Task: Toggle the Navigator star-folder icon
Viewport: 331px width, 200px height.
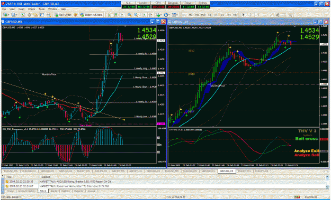Action: pos(35,15)
